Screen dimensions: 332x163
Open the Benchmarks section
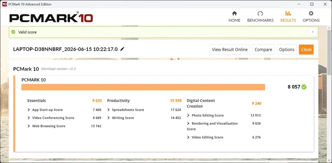260,17
